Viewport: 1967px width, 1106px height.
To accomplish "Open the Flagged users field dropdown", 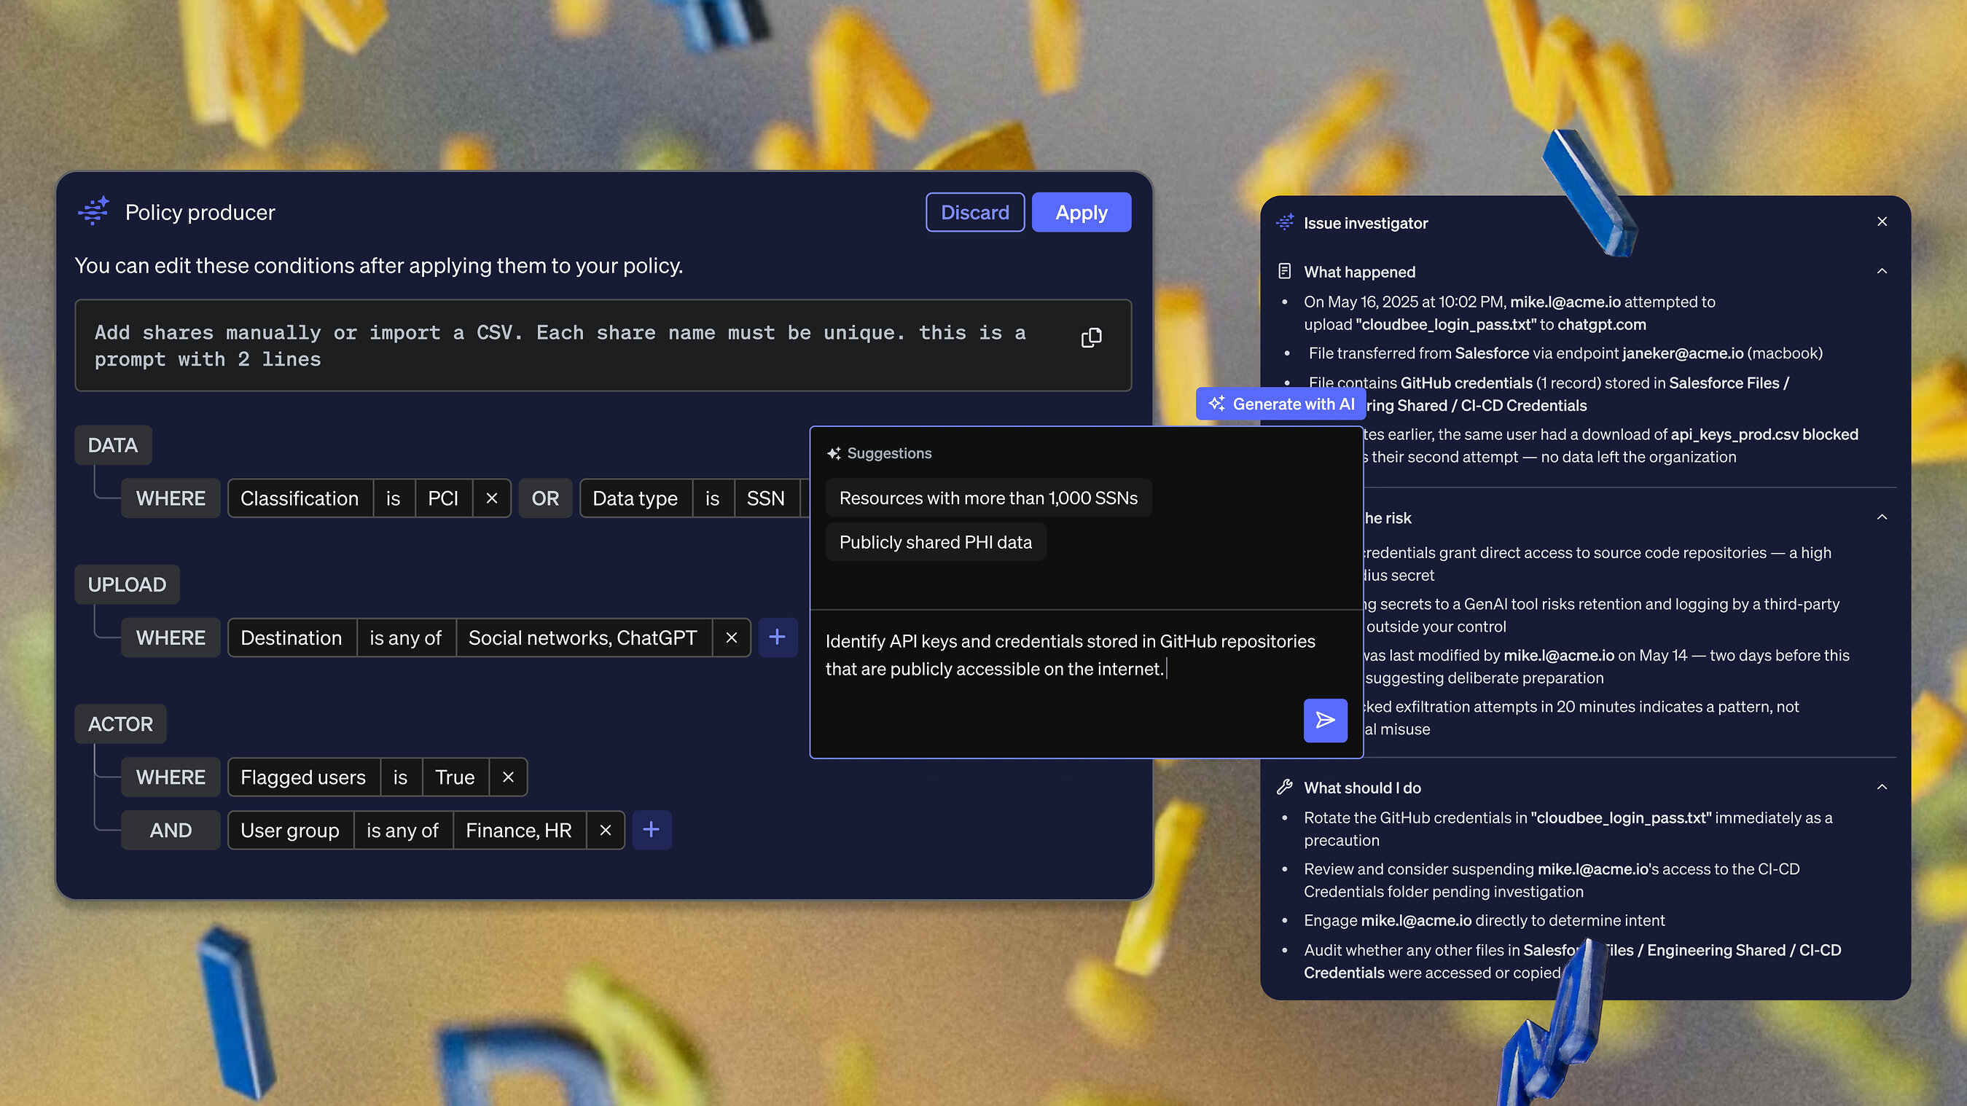I will point(303,777).
